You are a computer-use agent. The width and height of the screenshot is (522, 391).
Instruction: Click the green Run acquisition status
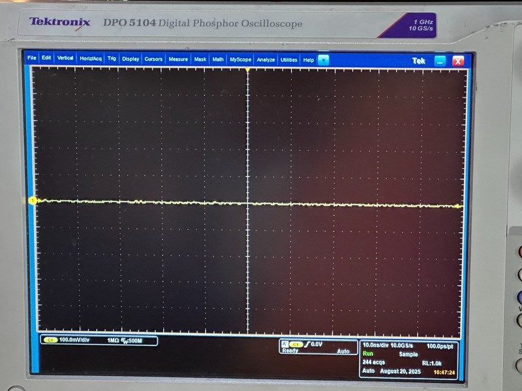[368, 354]
